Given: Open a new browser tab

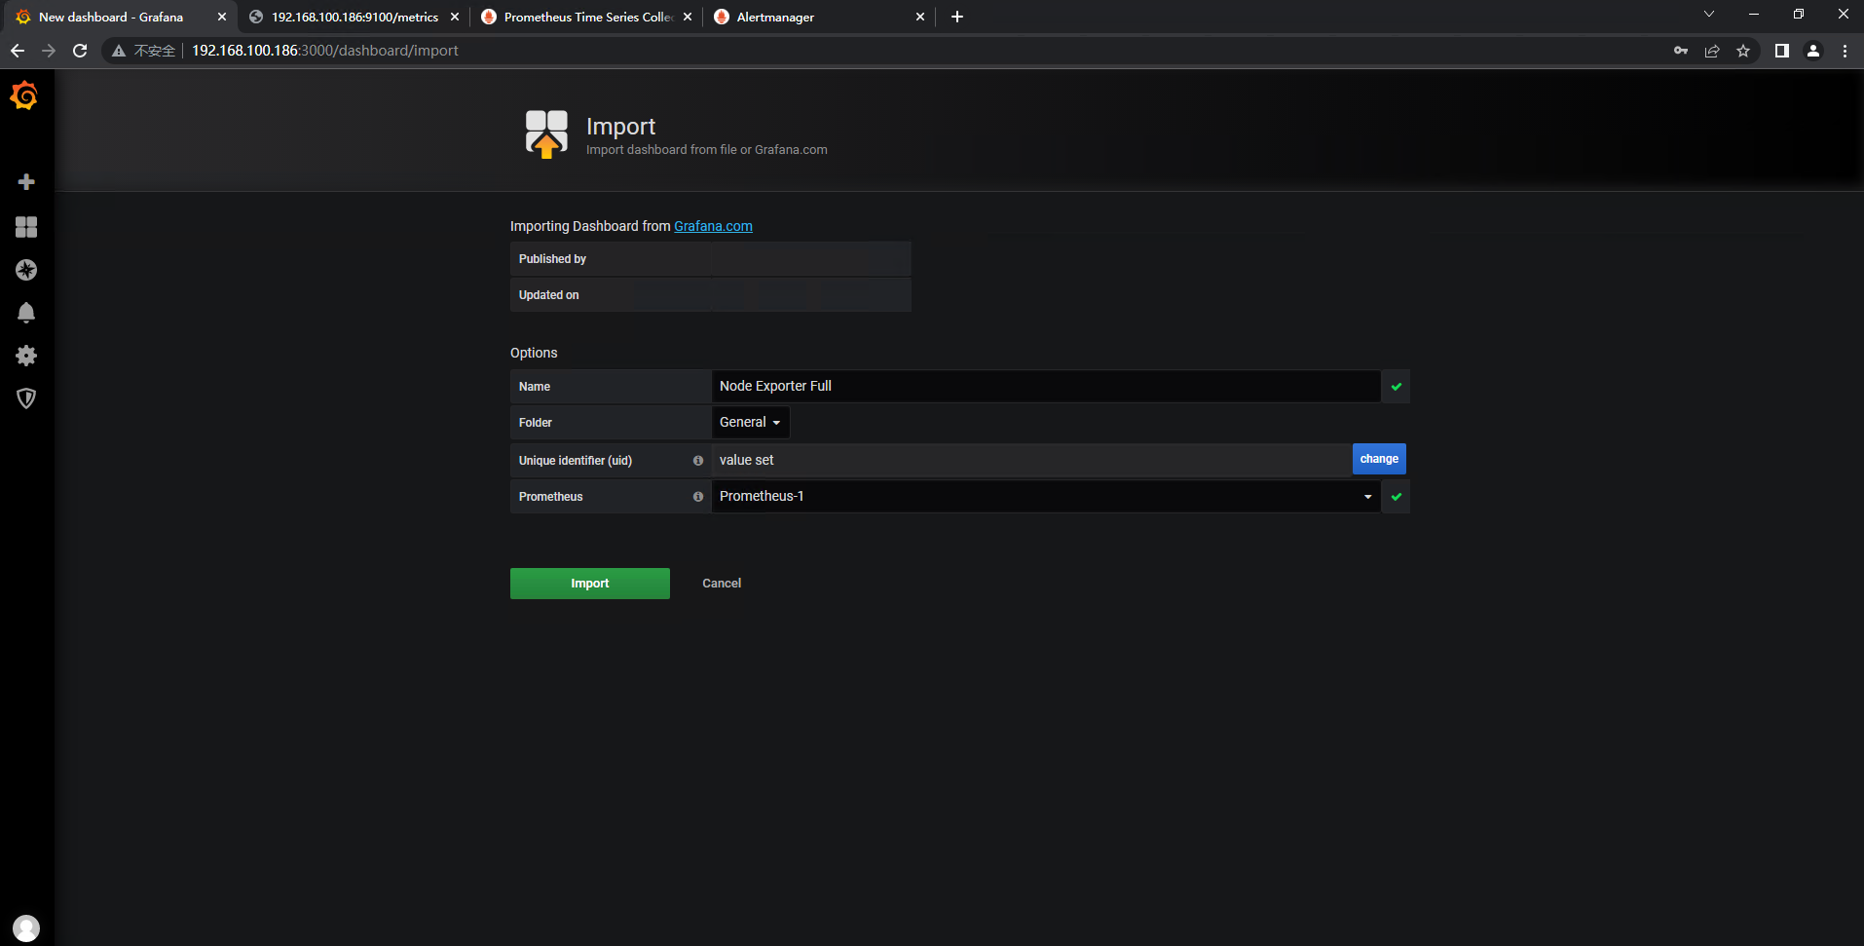Looking at the screenshot, I should click(957, 17).
